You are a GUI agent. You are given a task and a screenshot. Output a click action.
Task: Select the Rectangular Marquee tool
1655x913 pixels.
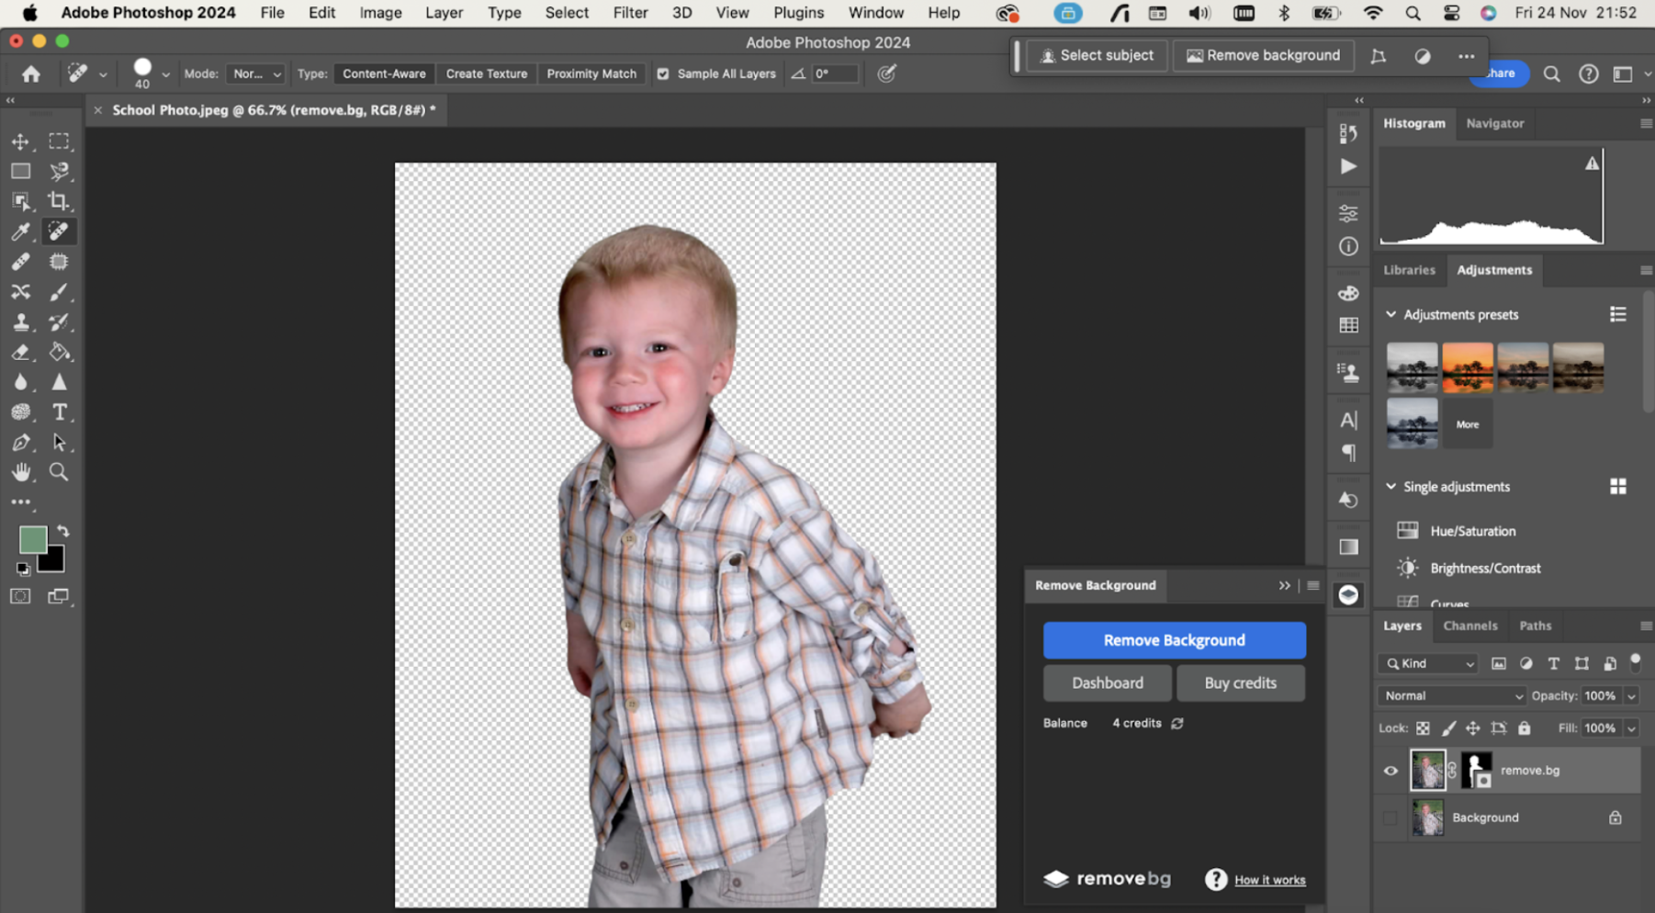point(60,141)
